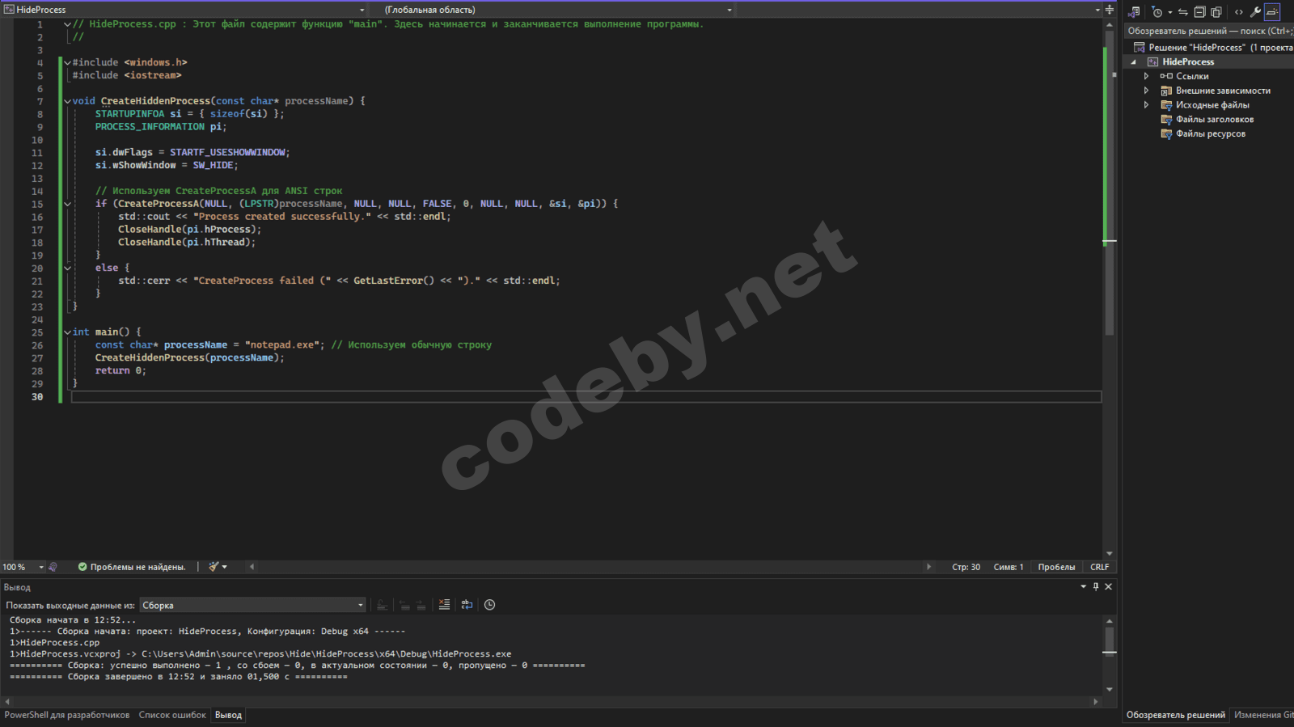Screen dimensions: 1294x727
Task: Click the Collapse All icon in Solution Explorer
Action: (1199, 12)
